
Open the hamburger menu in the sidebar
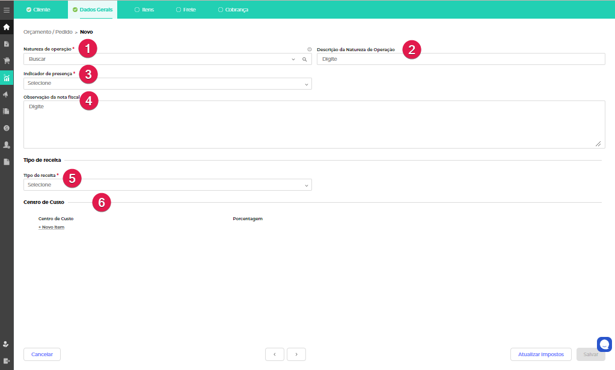(7, 10)
